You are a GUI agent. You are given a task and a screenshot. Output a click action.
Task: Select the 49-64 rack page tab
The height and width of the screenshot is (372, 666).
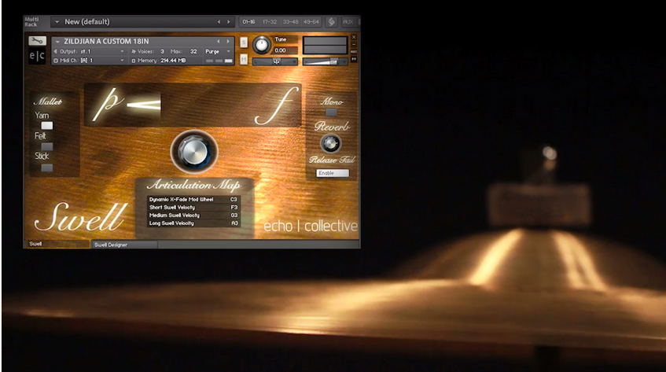click(x=311, y=22)
